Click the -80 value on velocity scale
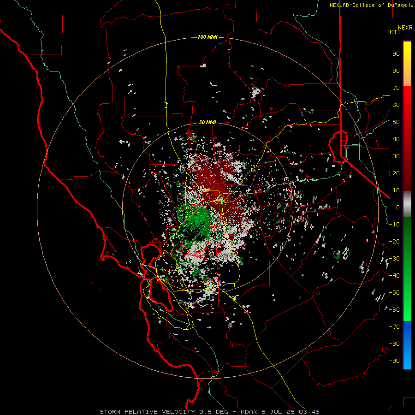Screen dimensions: 415x415 [x=394, y=344]
